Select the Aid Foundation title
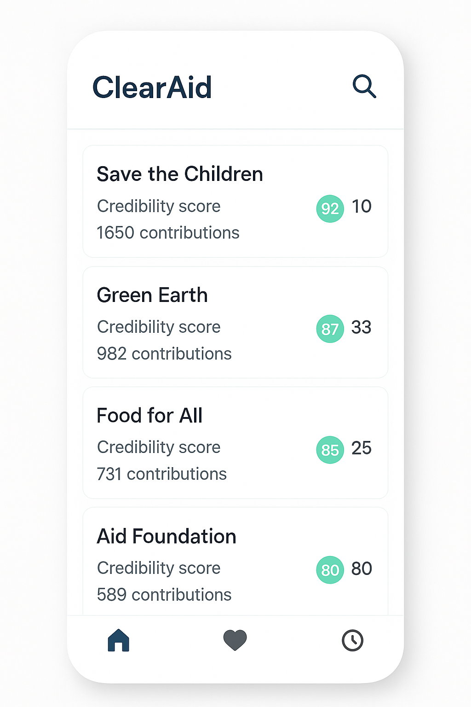 [167, 536]
